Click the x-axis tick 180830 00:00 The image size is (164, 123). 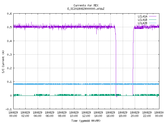coord(159,114)
